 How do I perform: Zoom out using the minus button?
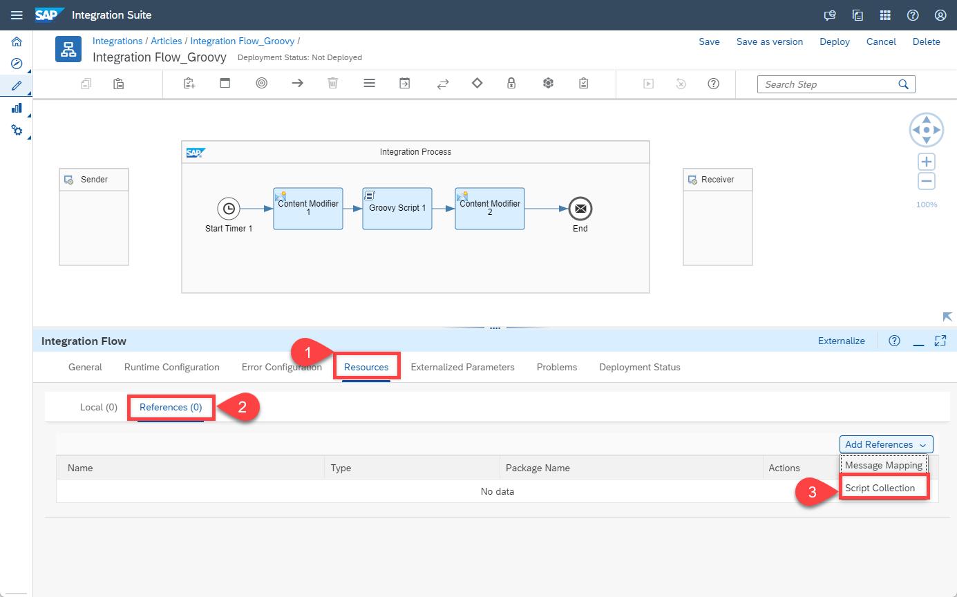(x=926, y=182)
